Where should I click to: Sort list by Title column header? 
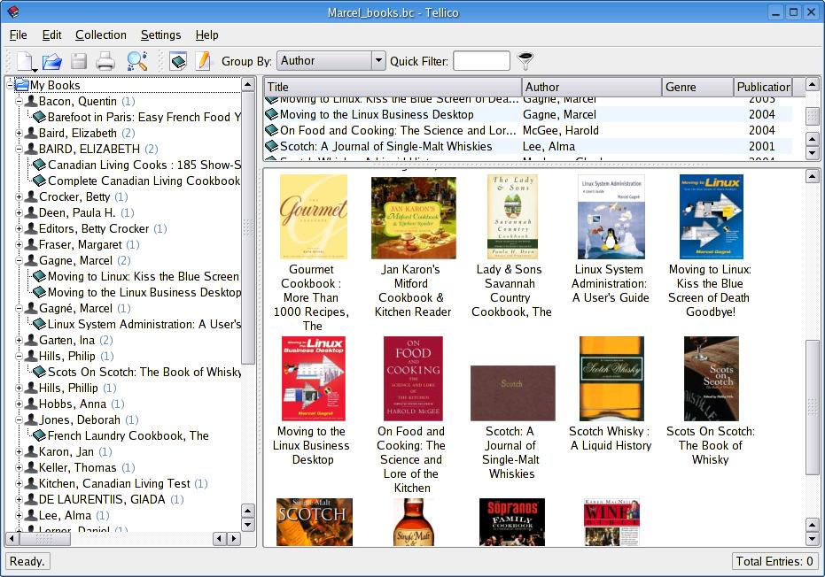pyautogui.click(x=392, y=87)
